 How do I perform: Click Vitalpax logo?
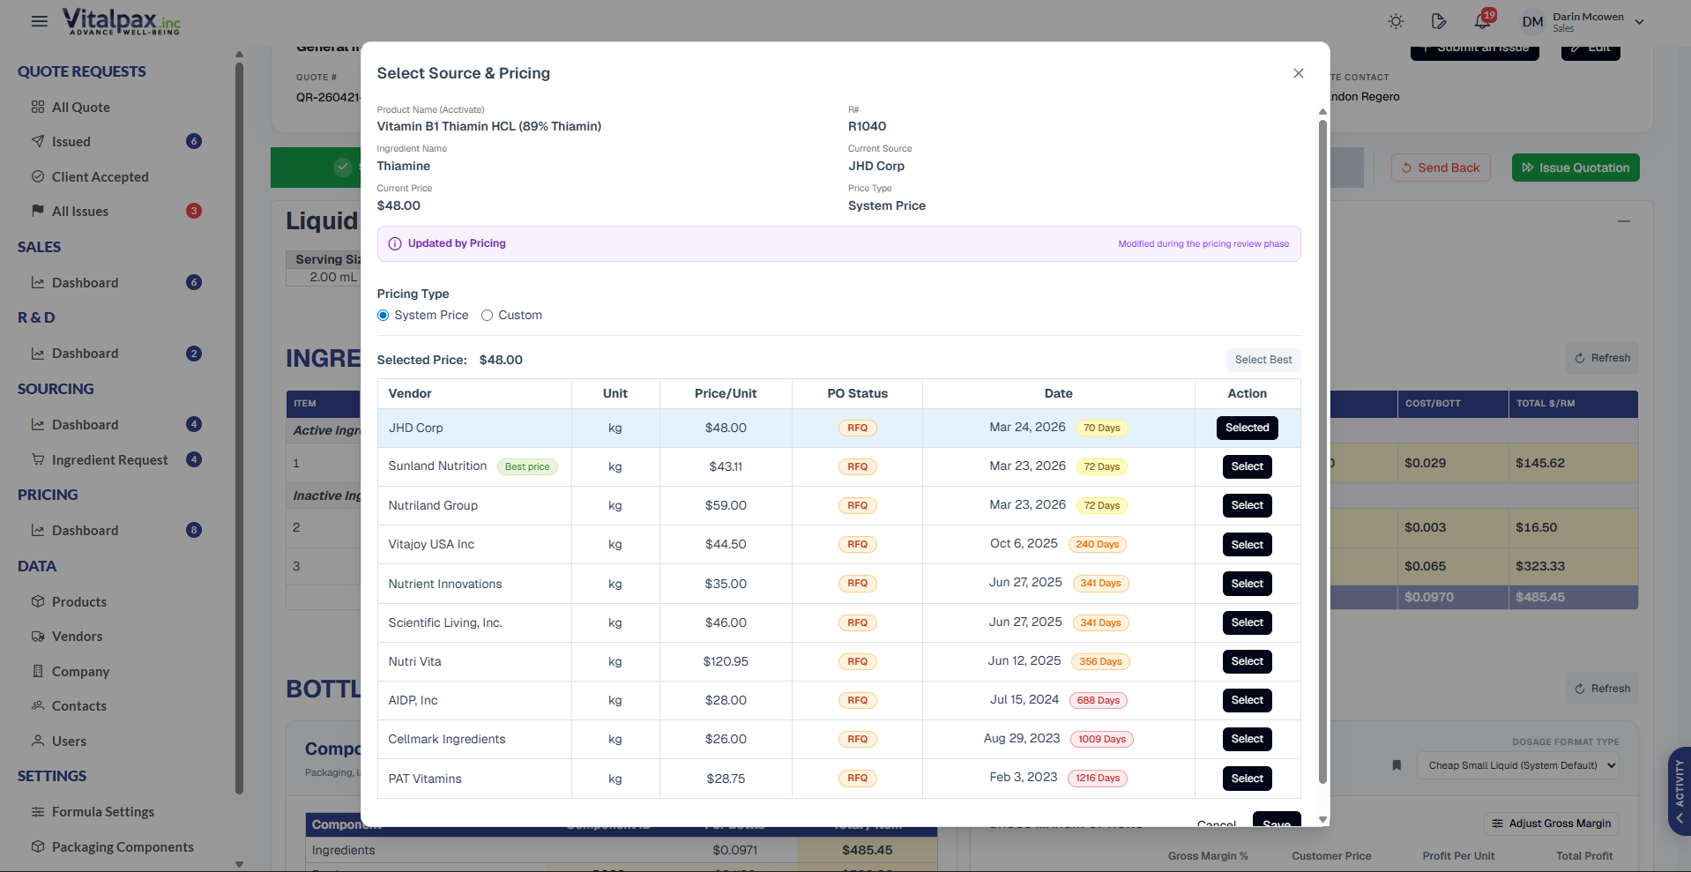tap(121, 21)
